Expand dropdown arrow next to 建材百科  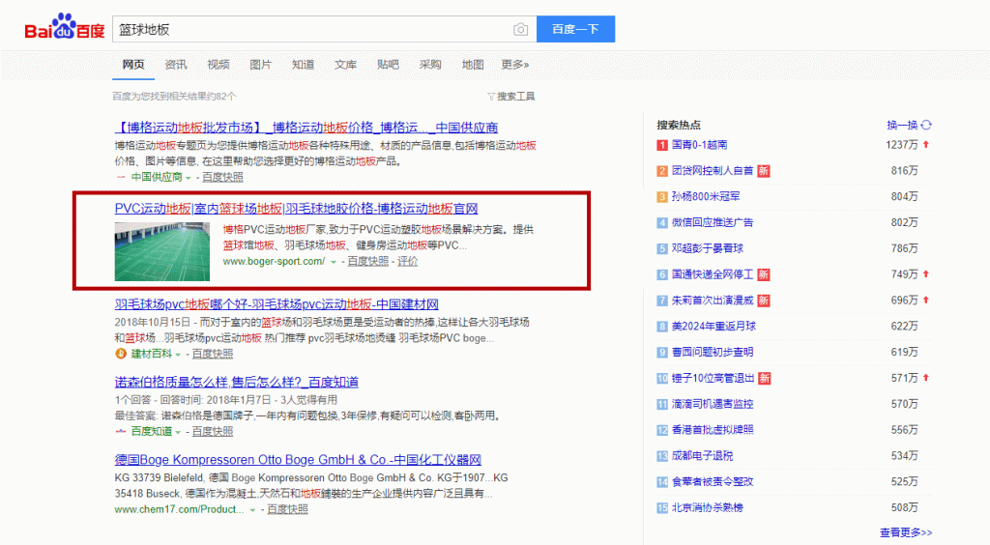coord(178,355)
